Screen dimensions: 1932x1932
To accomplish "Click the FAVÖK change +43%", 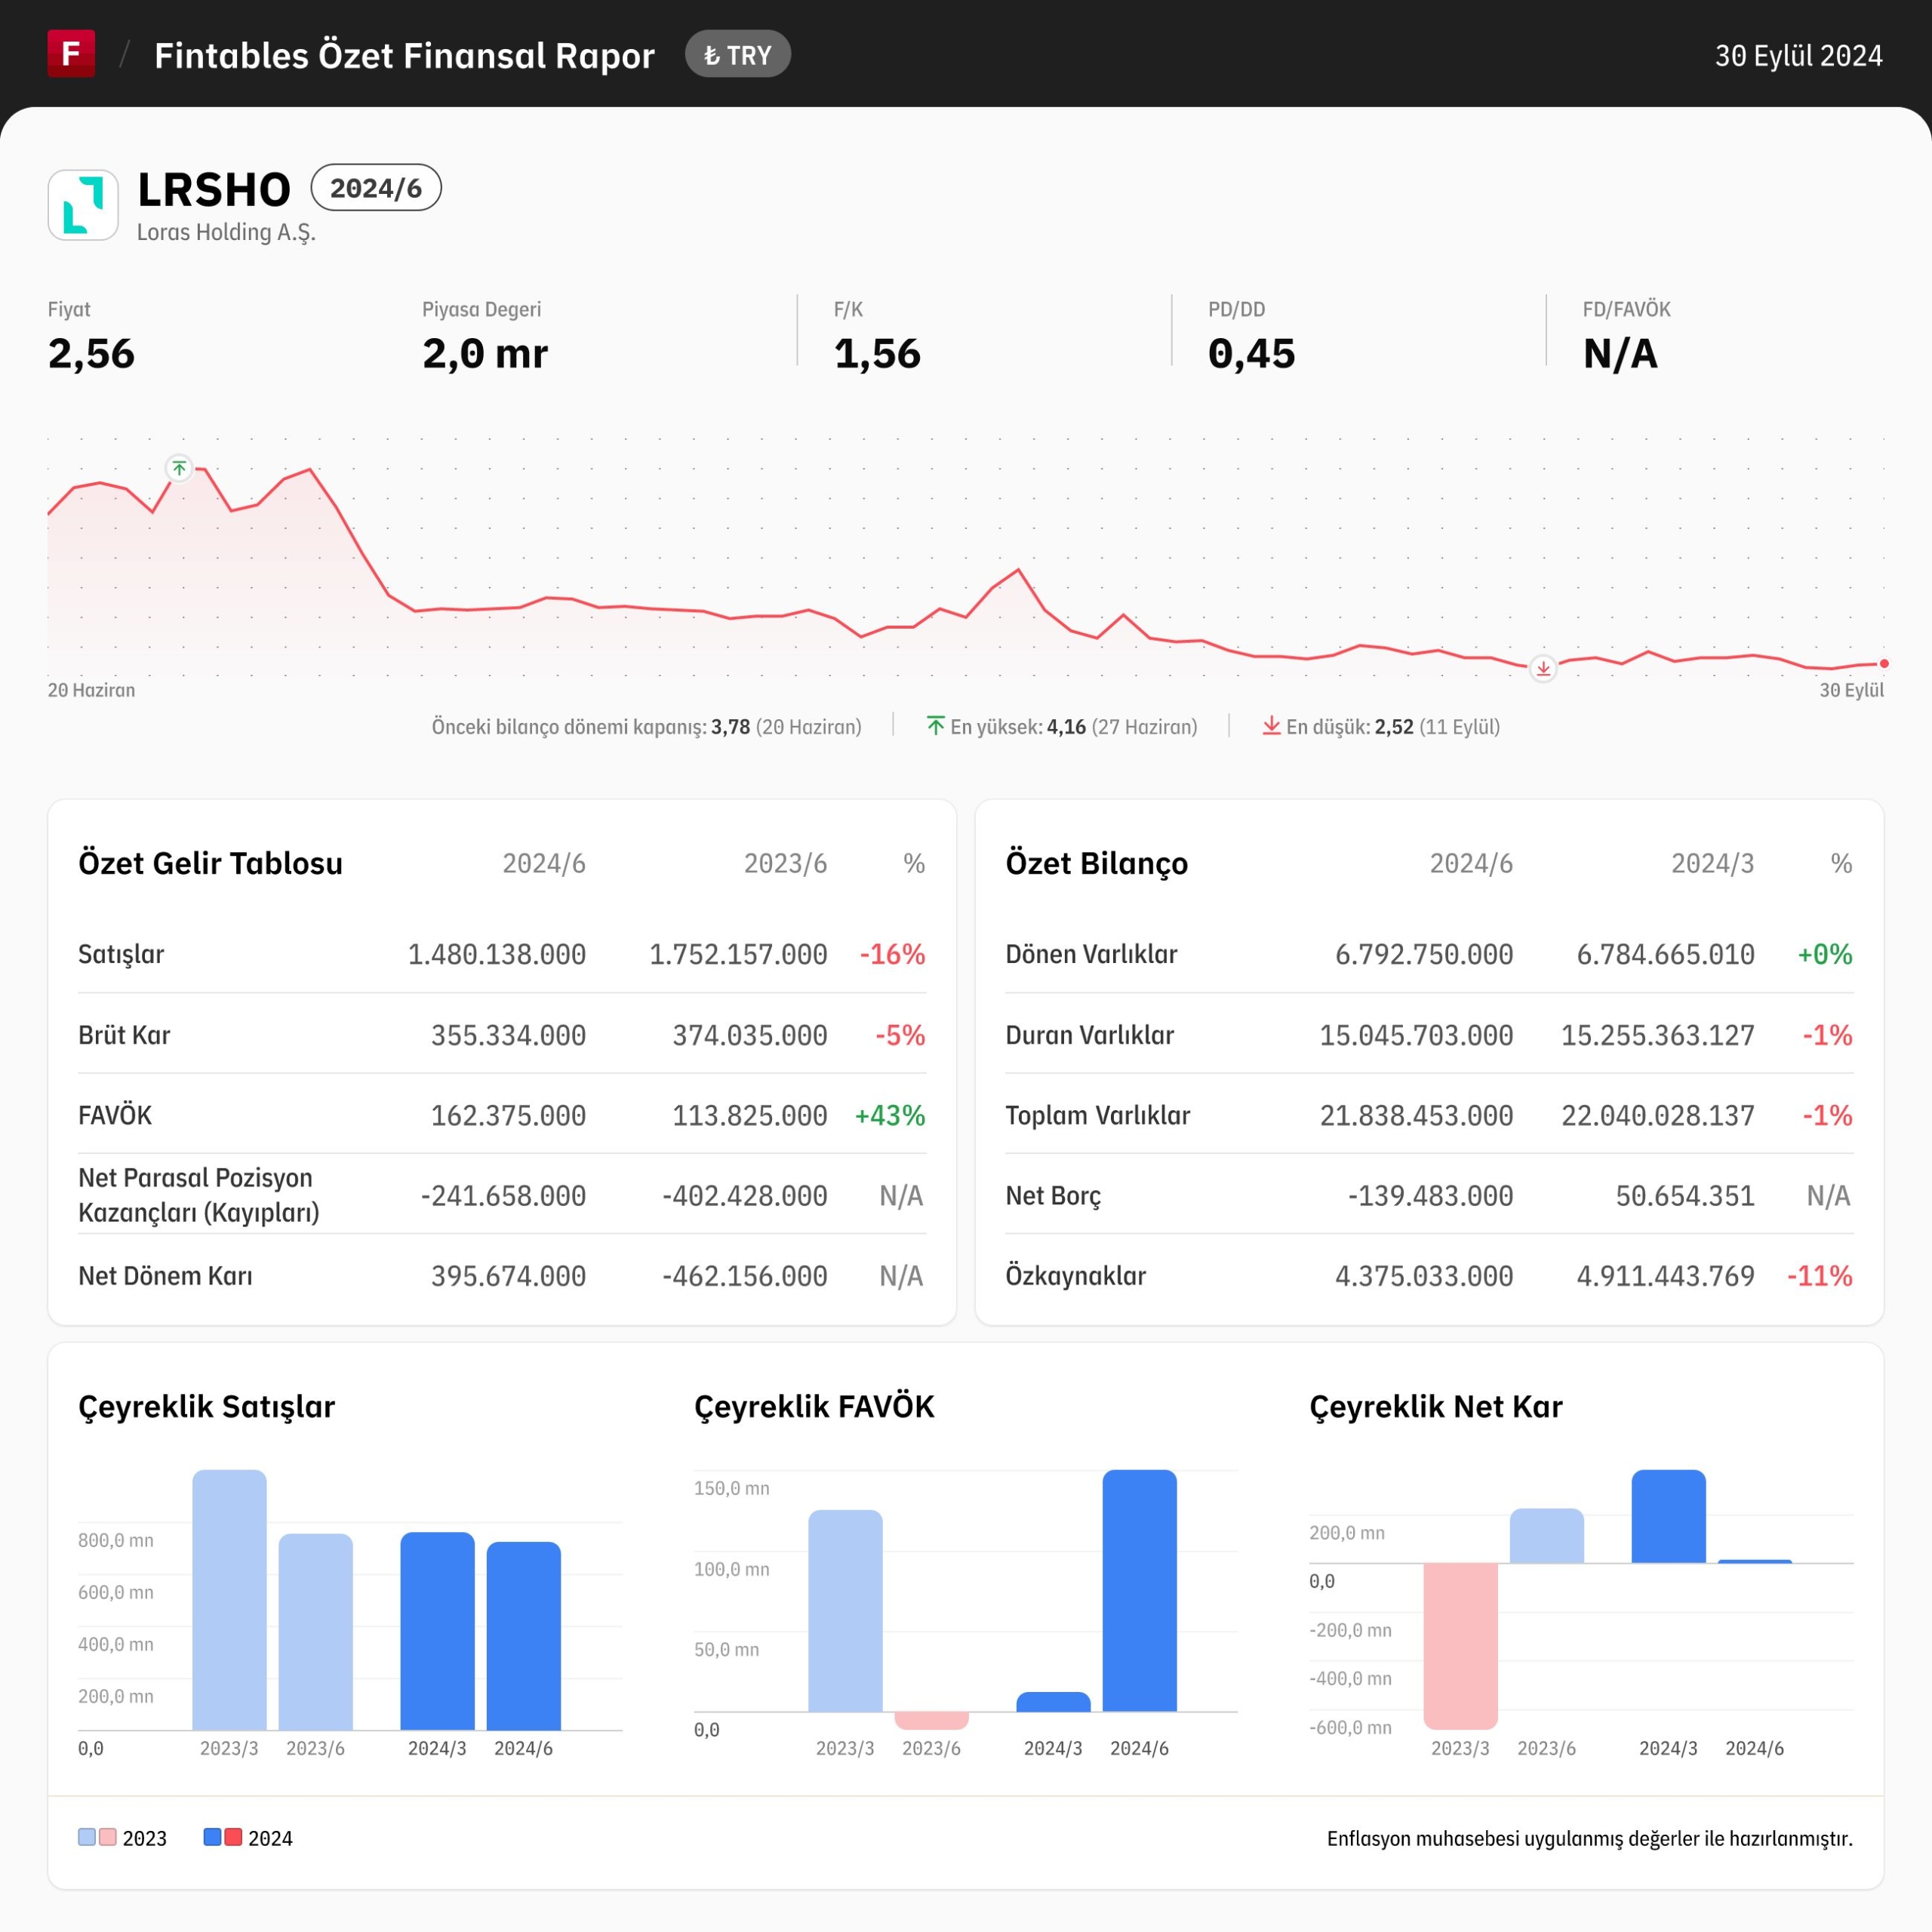I will 890,1115.
